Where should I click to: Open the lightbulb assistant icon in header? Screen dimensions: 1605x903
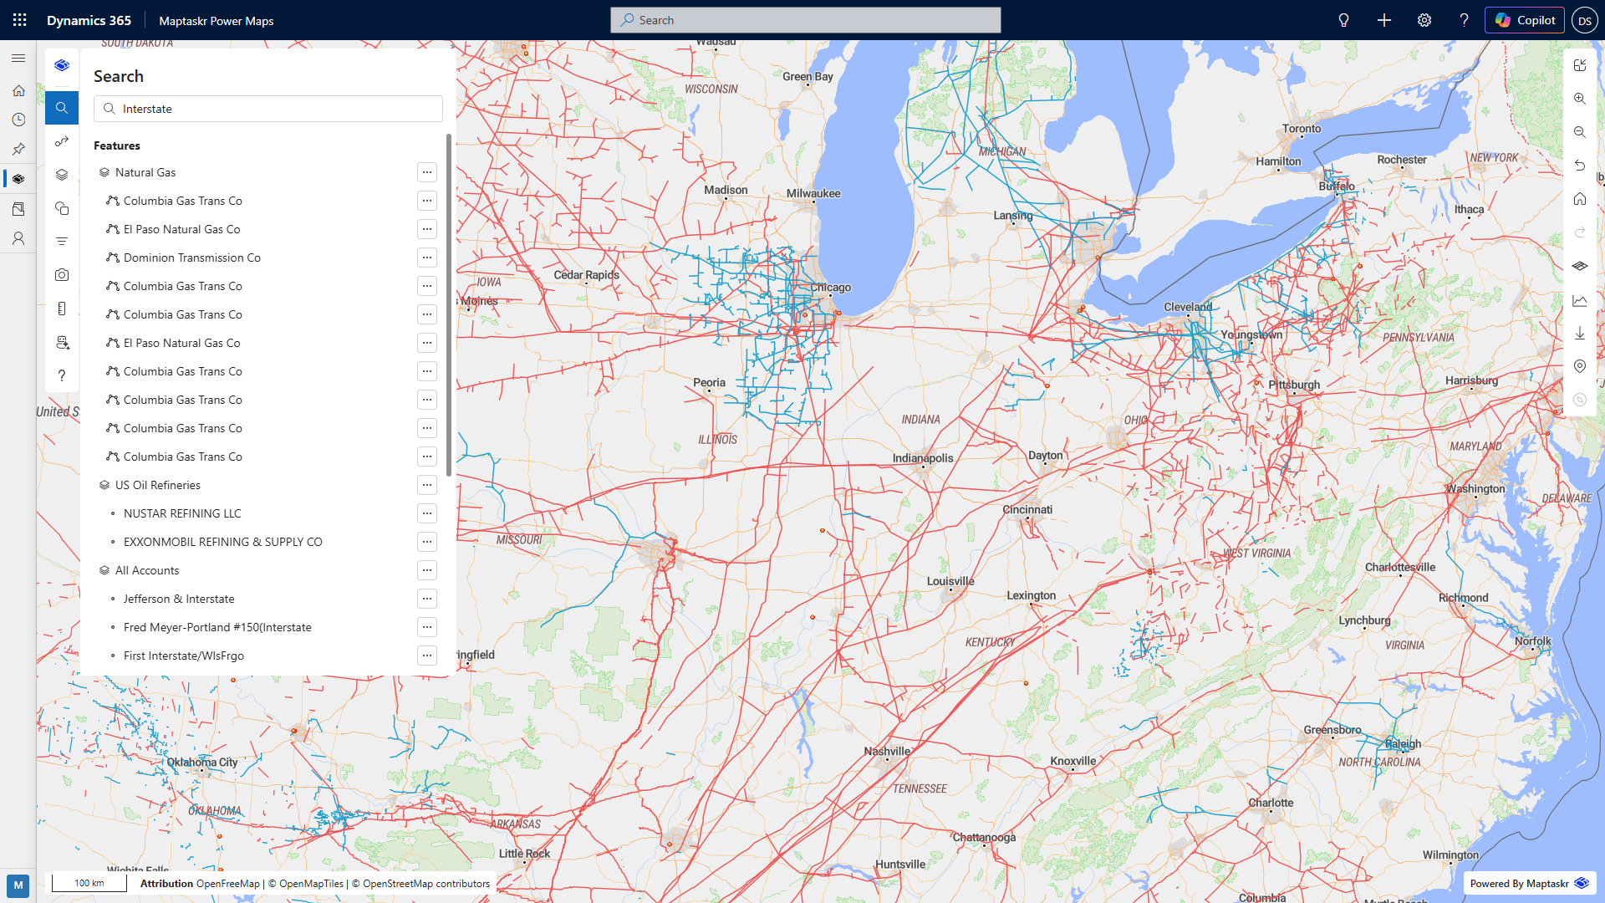(x=1344, y=20)
